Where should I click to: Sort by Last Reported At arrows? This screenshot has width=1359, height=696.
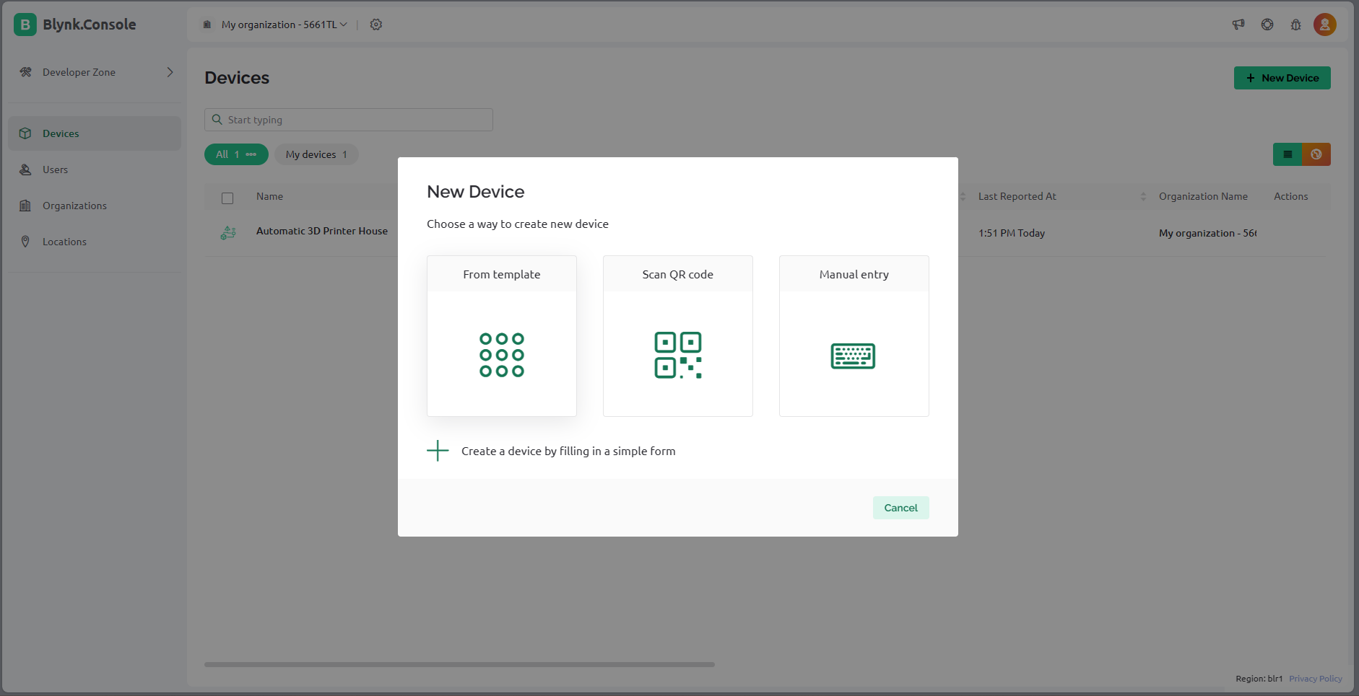tap(1143, 197)
